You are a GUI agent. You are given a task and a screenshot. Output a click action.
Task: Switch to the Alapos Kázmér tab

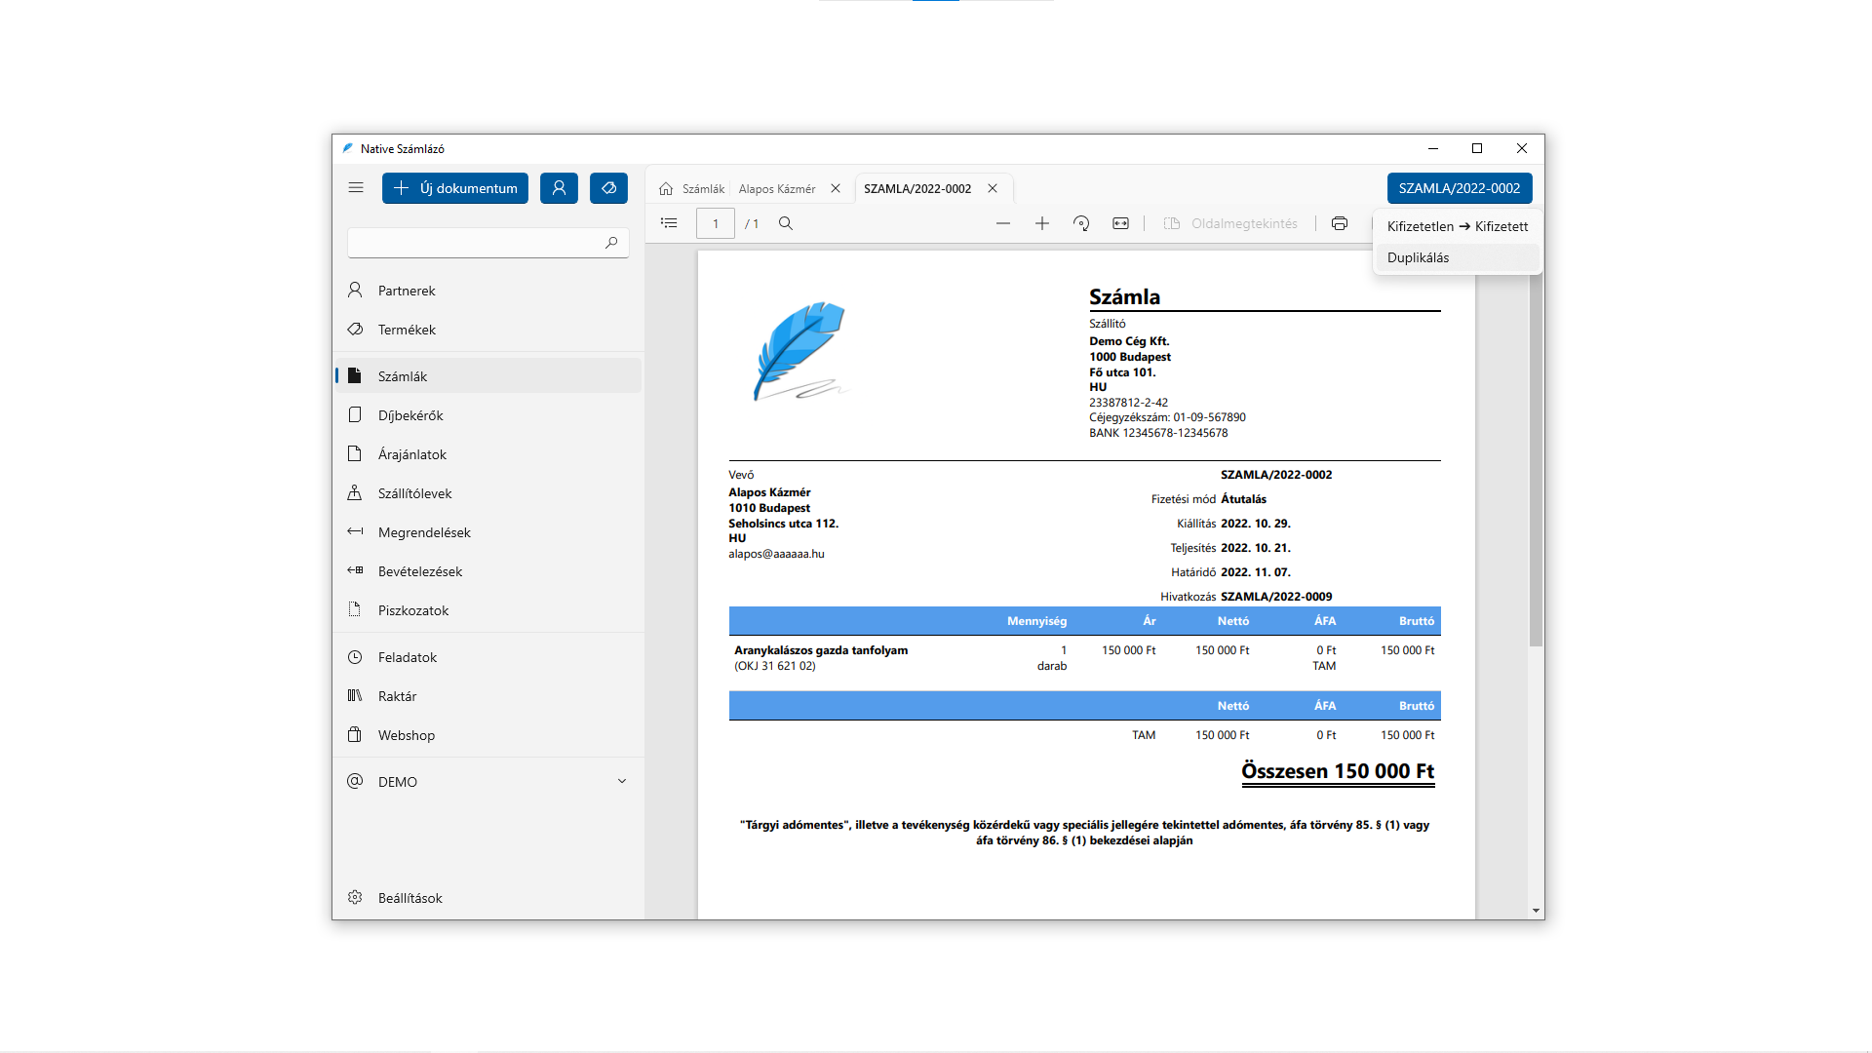776,188
